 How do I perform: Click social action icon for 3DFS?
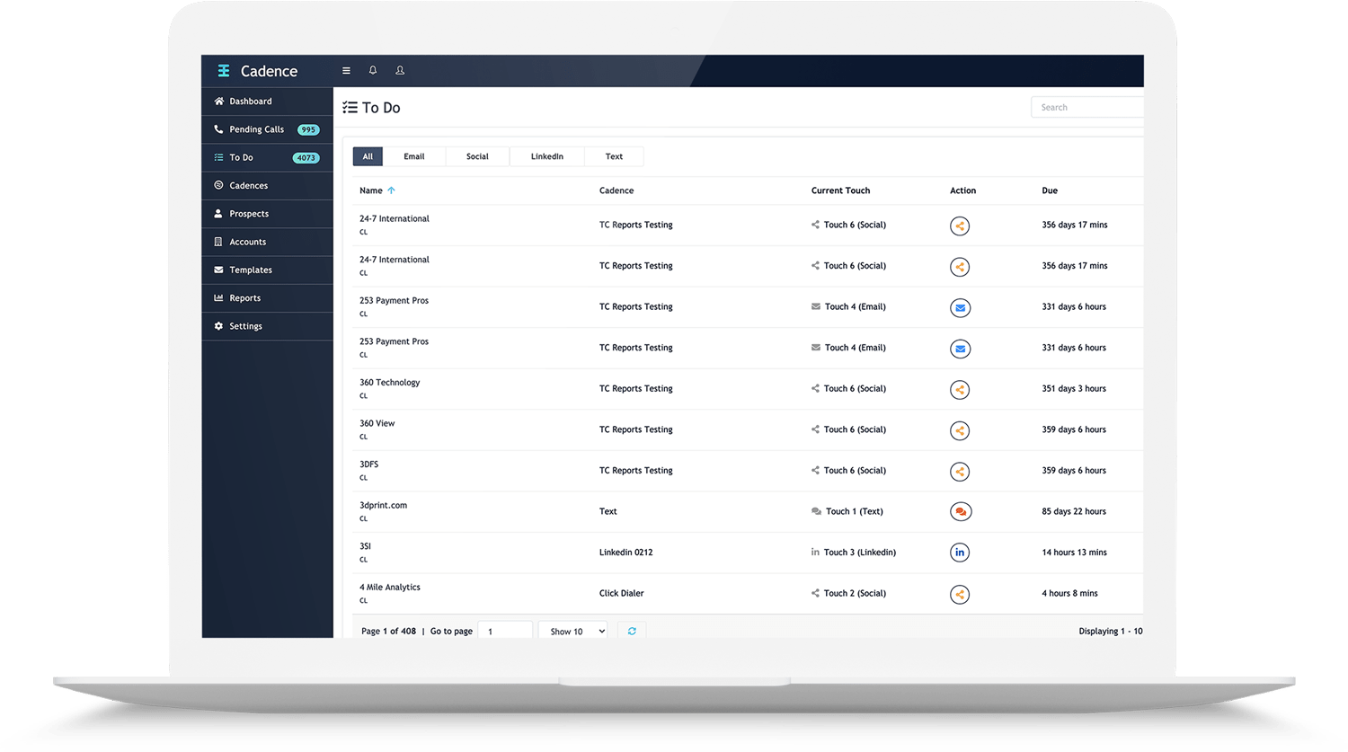click(960, 472)
